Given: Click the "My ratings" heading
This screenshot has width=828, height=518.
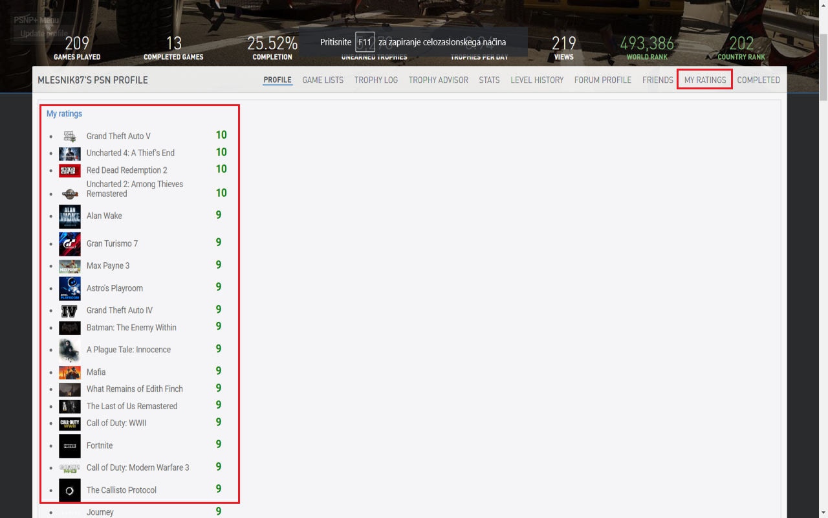Looking at the screenshot, I should [64, 114].
